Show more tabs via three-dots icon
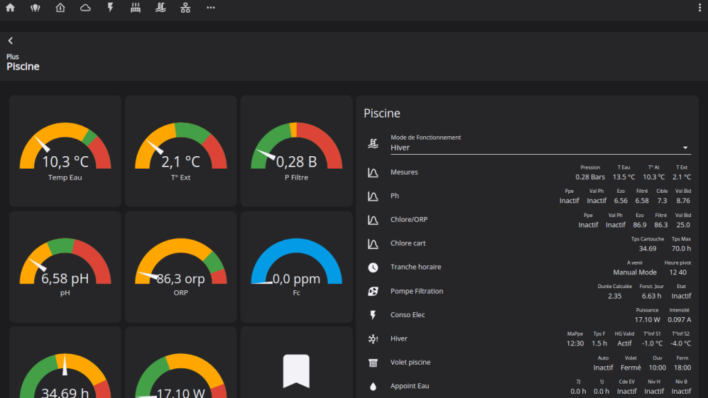This screenshot has width=708, height=398. [x=210, y=8]
